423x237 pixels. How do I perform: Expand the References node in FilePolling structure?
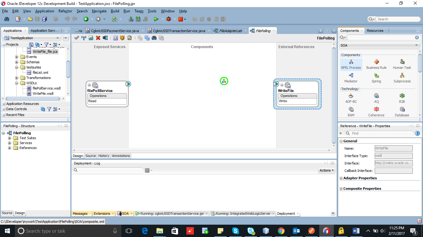10,148
